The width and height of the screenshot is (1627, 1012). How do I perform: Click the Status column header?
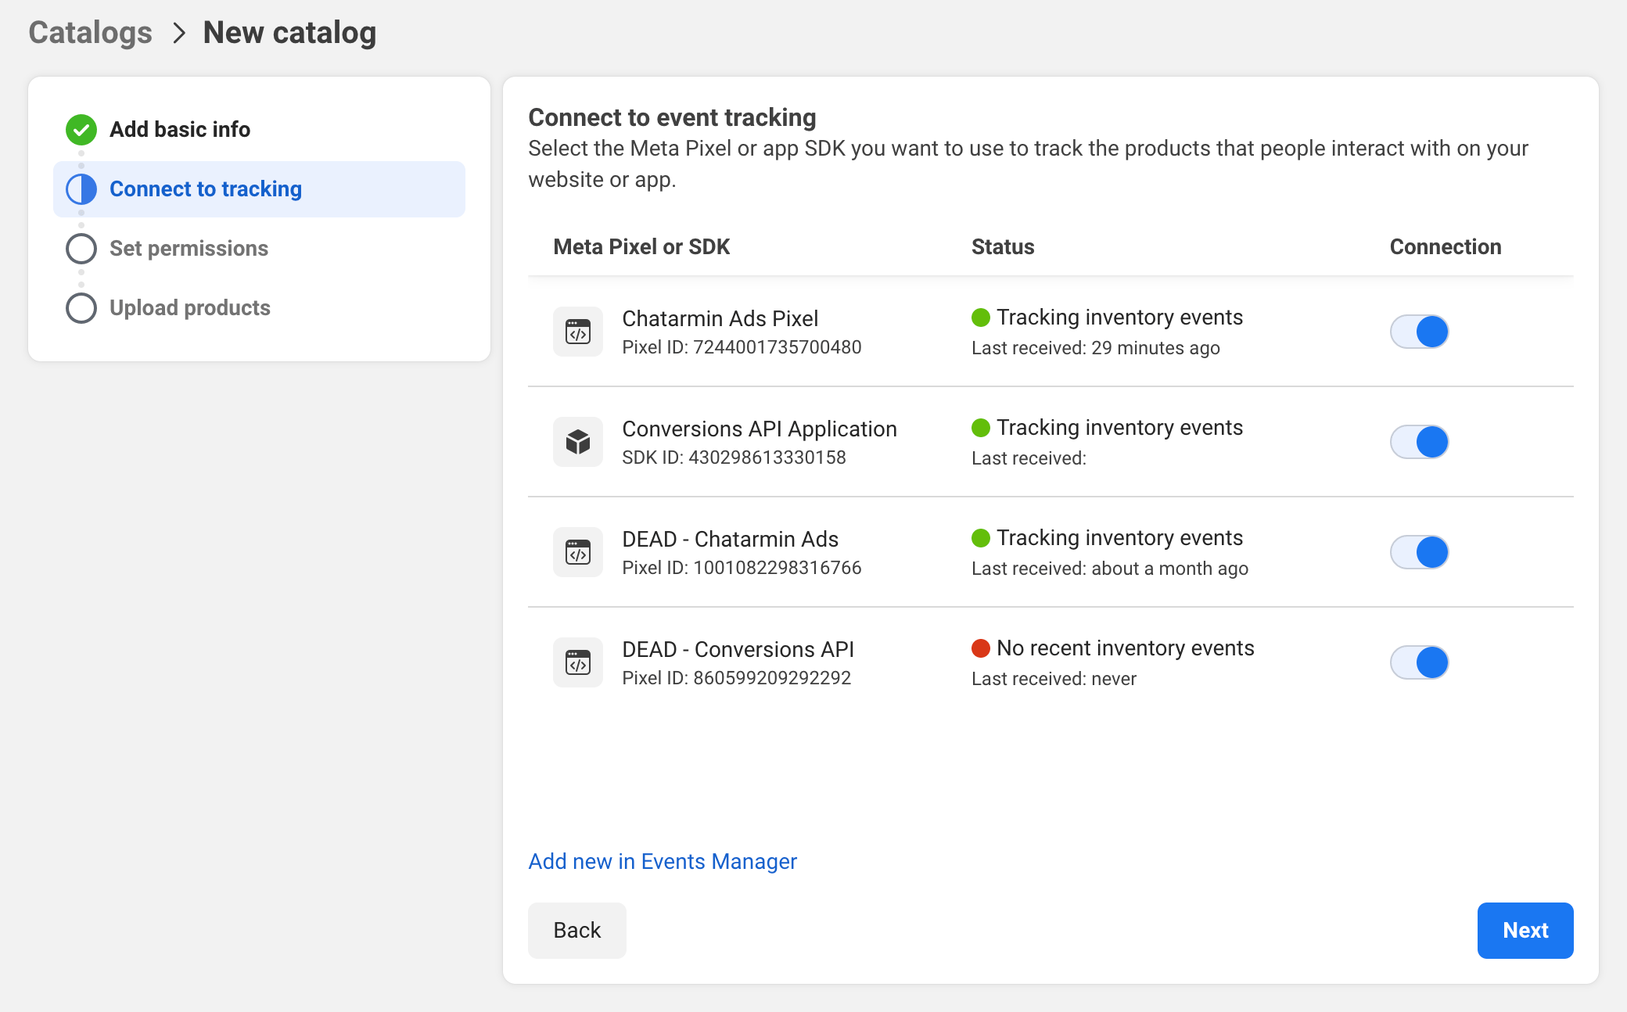click(x=1003, y=247)
